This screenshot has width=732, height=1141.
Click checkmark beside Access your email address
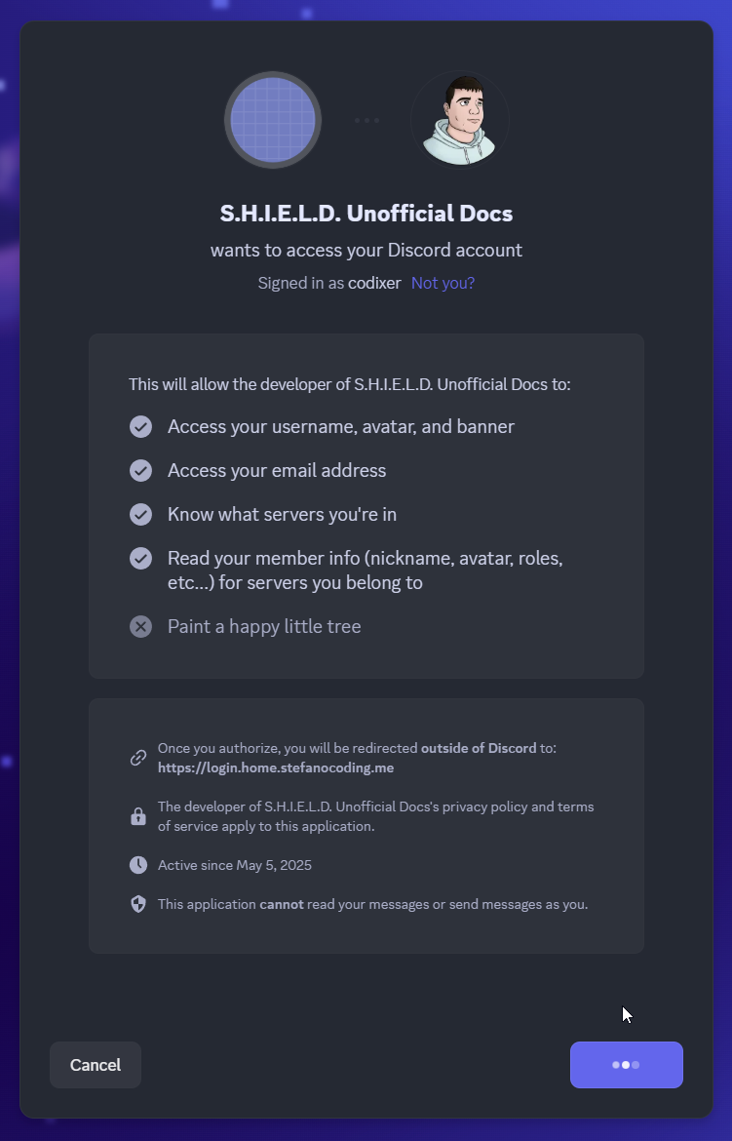click(x=141, y=471)
